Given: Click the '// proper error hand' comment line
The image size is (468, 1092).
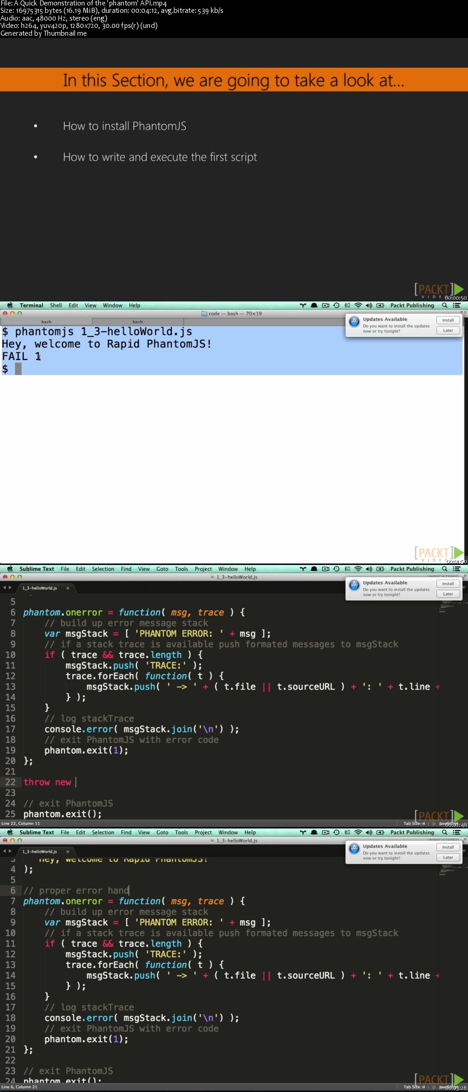Looking at the screenshot, I should [76, 891].
